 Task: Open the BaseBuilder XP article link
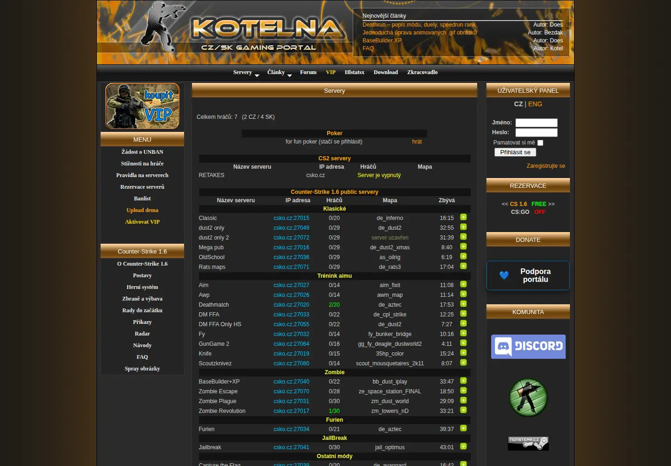[382, 41]
